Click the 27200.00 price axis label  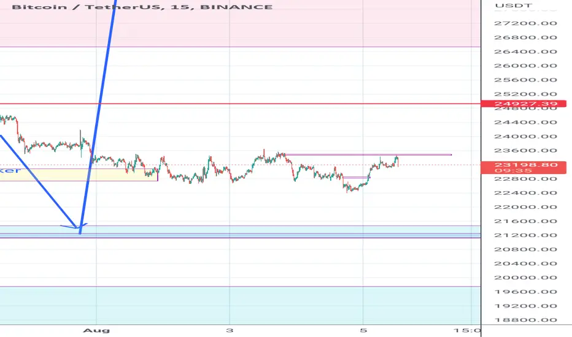[x=525, y=23]
